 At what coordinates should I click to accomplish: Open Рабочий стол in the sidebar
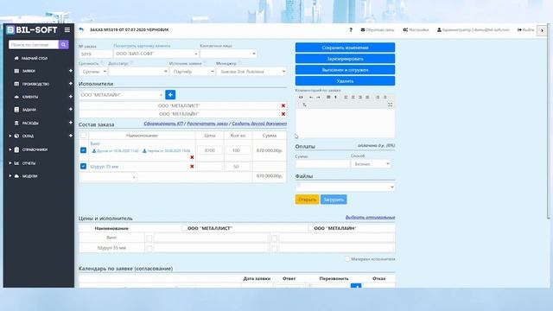click(35, 58)
